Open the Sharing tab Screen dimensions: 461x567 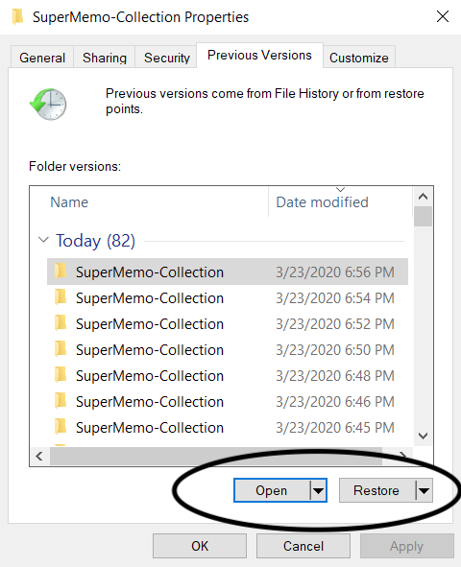click(105, 58)
